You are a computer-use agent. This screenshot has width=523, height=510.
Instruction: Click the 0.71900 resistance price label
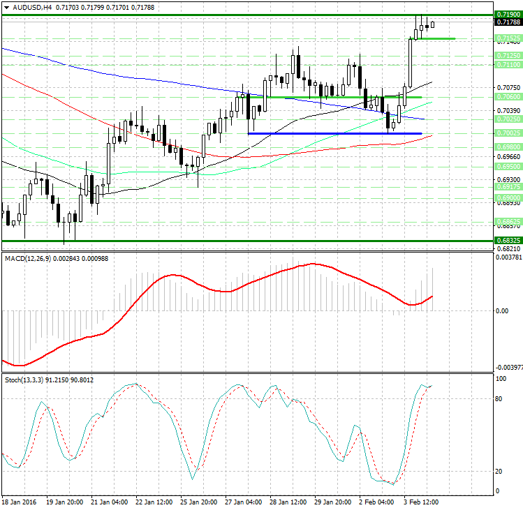coord(507,15)
